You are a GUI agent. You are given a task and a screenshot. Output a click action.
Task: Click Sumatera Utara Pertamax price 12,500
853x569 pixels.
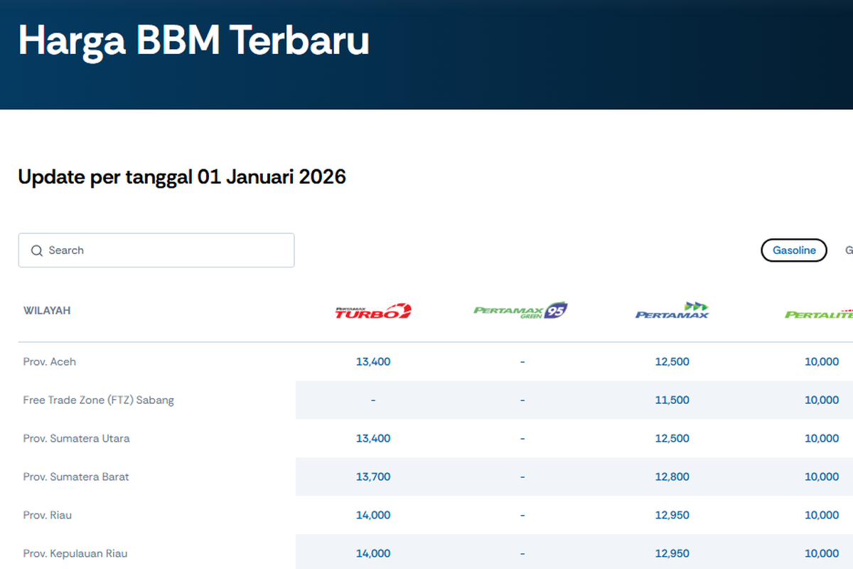[x=672, y=438]
